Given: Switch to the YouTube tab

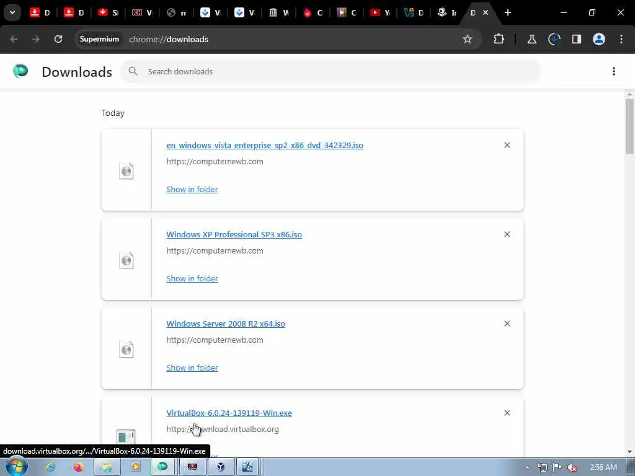Looking at the screenshot, I should coord(380,12).
